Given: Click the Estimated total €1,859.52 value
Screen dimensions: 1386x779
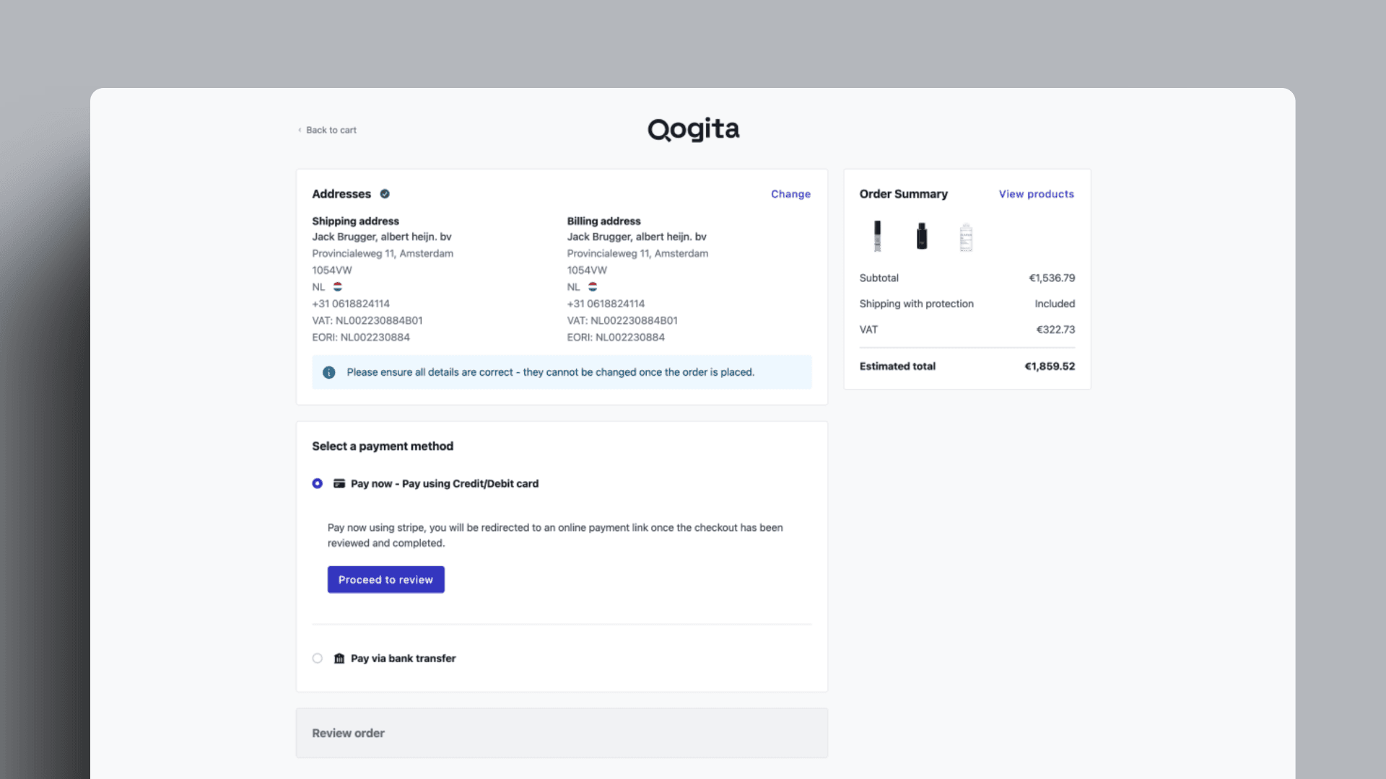Looking at the screenshot, I should 1050,366.
